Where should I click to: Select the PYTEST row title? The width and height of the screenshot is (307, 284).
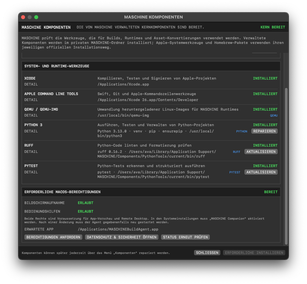click(31, 166)
